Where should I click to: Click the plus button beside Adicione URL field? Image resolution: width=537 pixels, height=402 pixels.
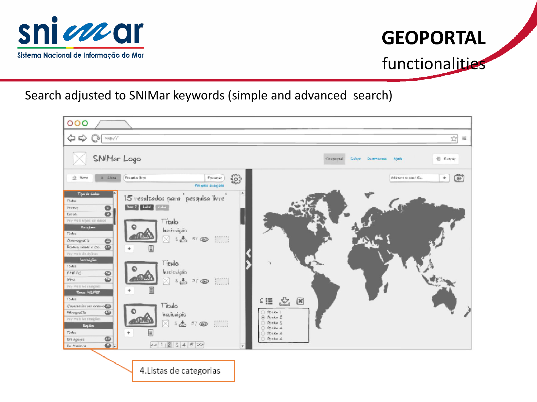[x=444, y=178]
